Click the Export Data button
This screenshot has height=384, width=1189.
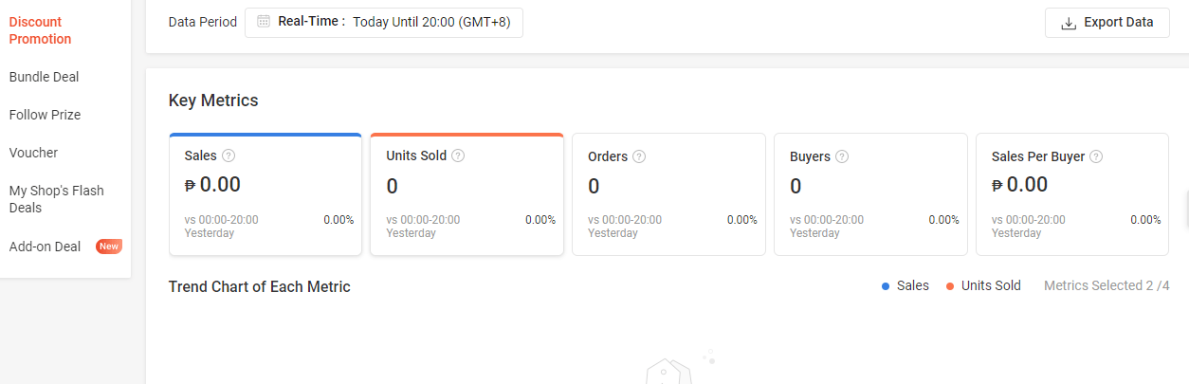point(1107,23)
